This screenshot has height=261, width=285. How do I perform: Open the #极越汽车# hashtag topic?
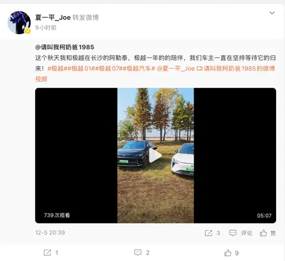(x=139, y=69)
